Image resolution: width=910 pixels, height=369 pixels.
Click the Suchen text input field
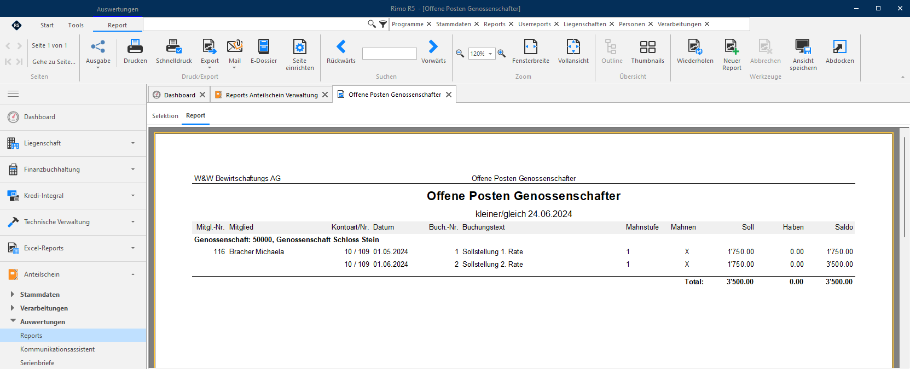(390, 54)
